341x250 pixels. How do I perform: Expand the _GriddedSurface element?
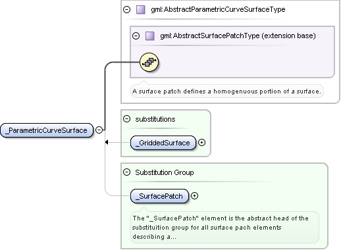pyautogui.click(x=201, y=143)
